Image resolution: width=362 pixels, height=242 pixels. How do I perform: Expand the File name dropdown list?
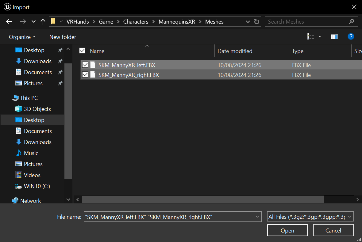[x=257, y=216]
